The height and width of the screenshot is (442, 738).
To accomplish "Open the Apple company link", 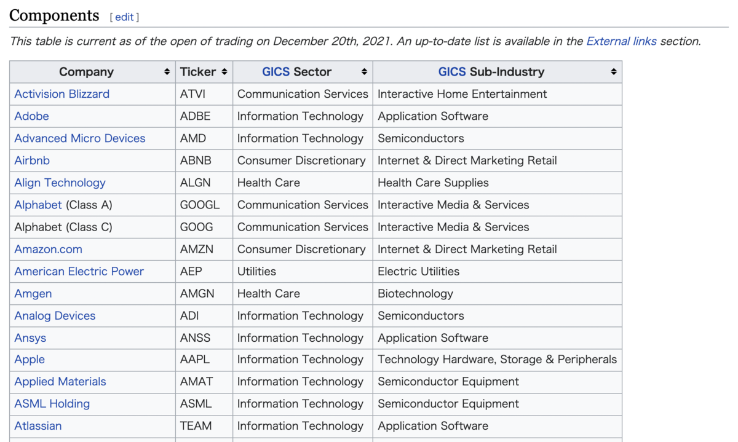I will coord(30,360).
